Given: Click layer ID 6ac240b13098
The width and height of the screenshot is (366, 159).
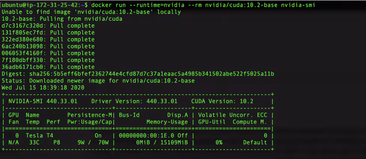Looking at the screenshot, I should click(23, 46).
